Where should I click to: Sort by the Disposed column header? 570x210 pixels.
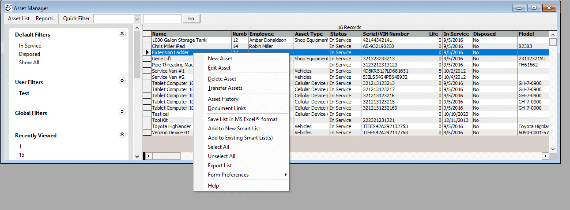[x=495, y=34]
